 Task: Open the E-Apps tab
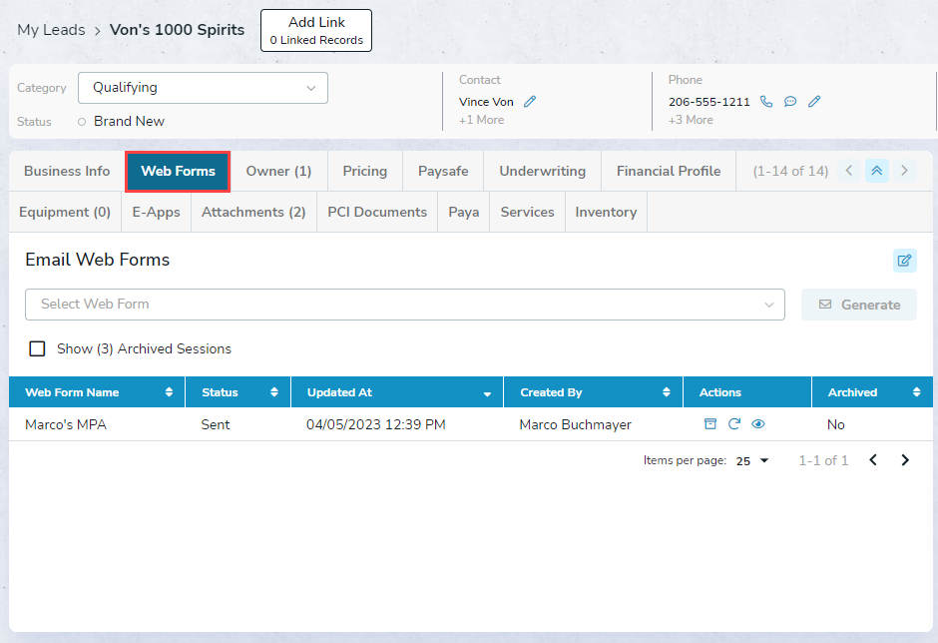(156, 212)
